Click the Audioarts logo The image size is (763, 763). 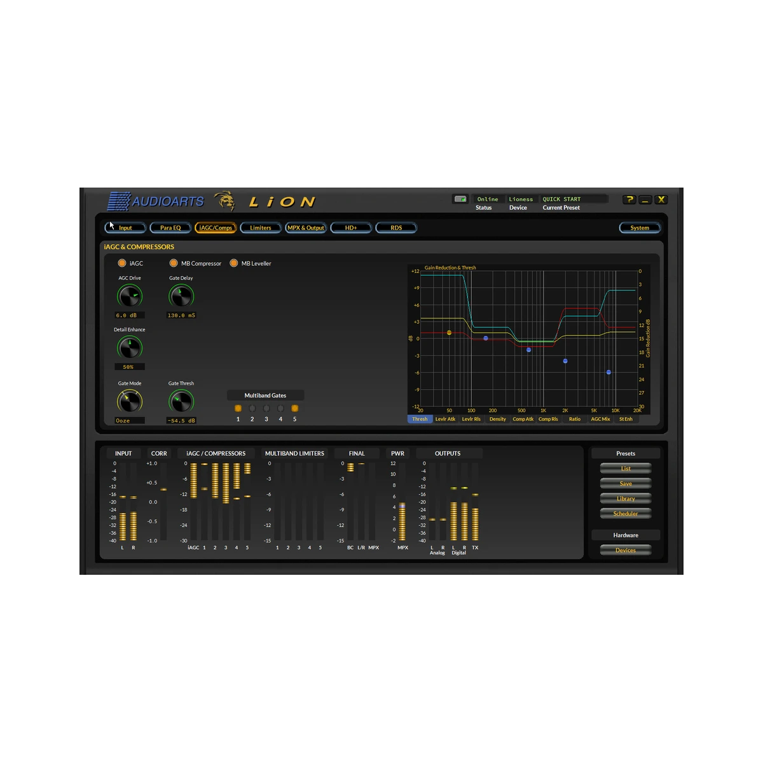(x=156, y=202)
